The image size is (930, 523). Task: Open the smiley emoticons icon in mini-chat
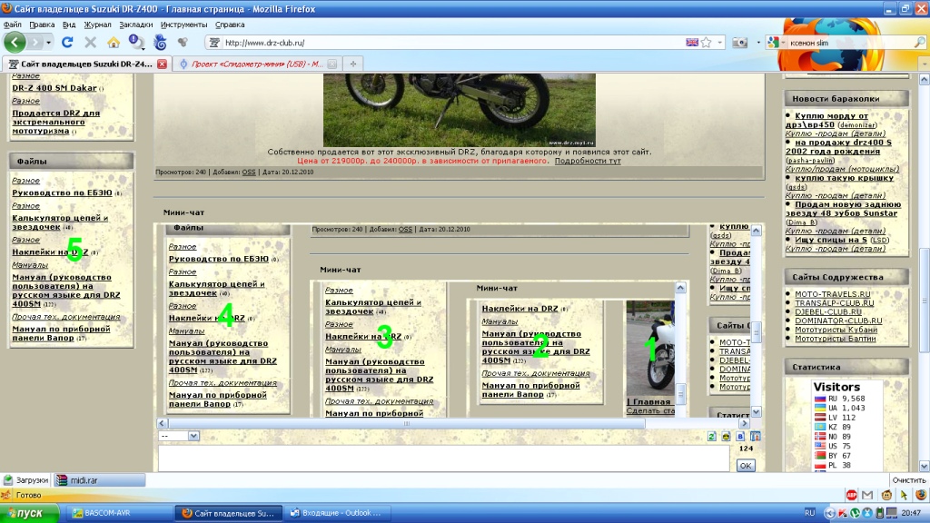[726, 437]
